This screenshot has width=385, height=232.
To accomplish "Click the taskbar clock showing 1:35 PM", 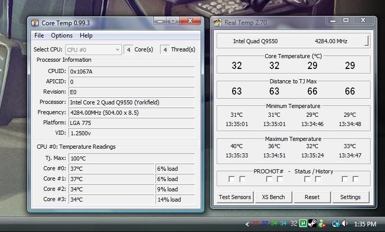I will pos(365,224).
